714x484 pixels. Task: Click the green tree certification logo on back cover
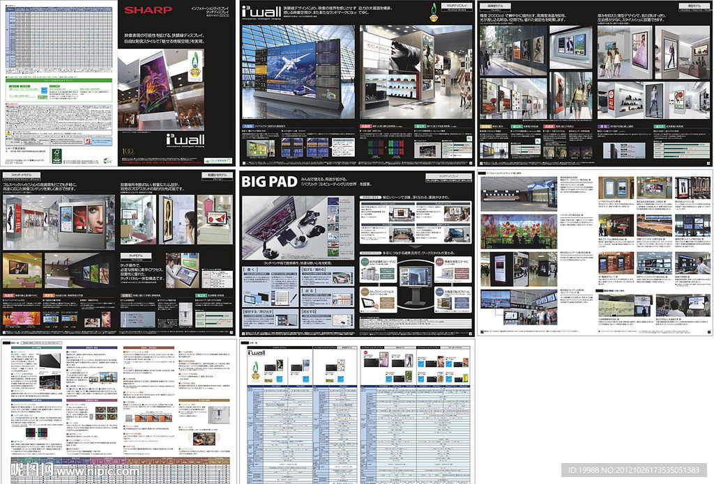[57, 156]
